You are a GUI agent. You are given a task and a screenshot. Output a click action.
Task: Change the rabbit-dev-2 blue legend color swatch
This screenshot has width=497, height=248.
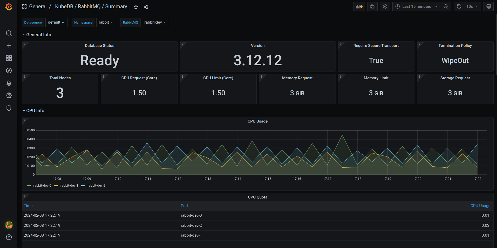83,186
